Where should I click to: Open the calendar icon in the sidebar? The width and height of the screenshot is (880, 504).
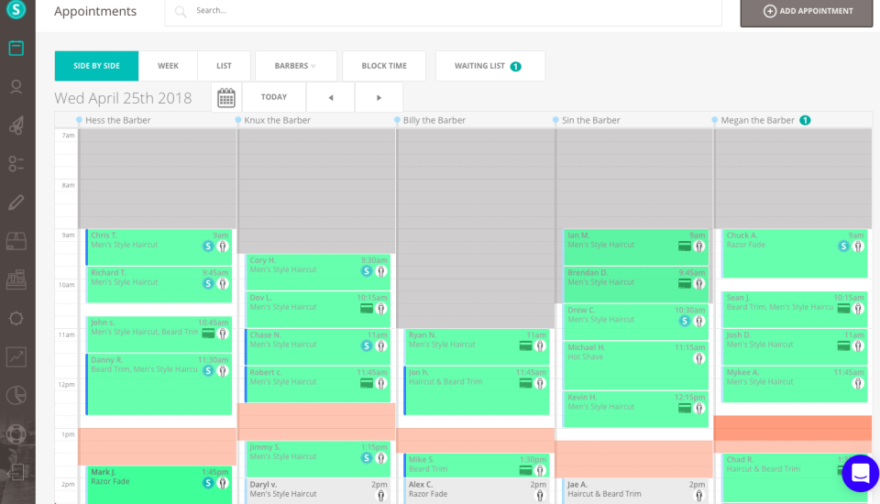point(16,49)
